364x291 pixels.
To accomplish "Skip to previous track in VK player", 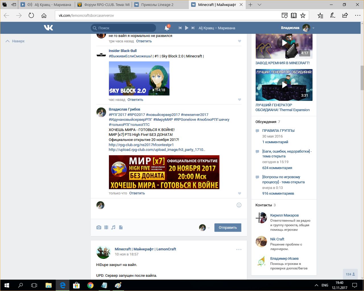I will point(180,28).
